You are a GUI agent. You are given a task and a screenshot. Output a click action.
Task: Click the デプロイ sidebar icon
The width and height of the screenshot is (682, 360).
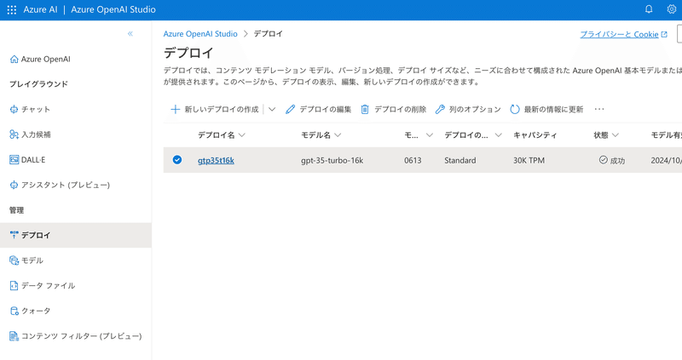(14, 236)
